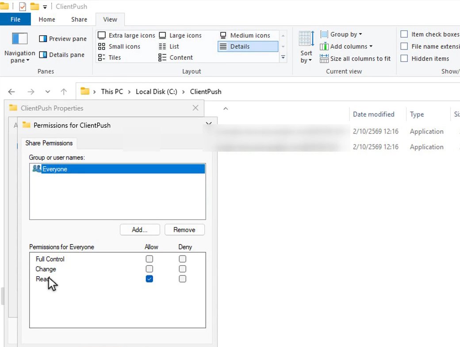
Task: Collapse sort indicator above file list
Action: click(x=226, y=108)
